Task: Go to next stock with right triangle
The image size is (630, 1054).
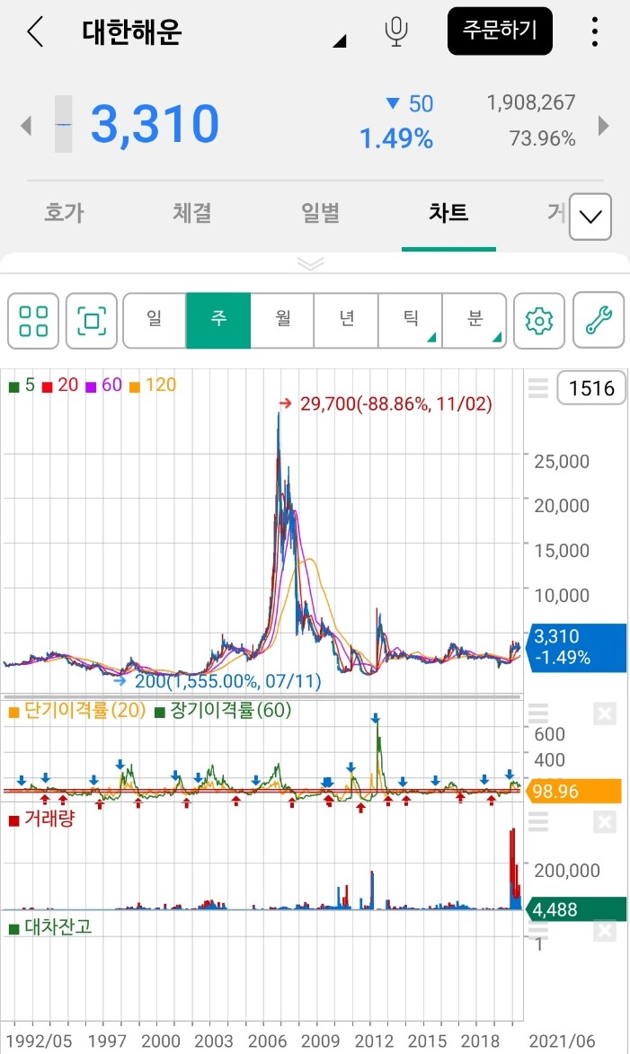Action: point(603,125)
